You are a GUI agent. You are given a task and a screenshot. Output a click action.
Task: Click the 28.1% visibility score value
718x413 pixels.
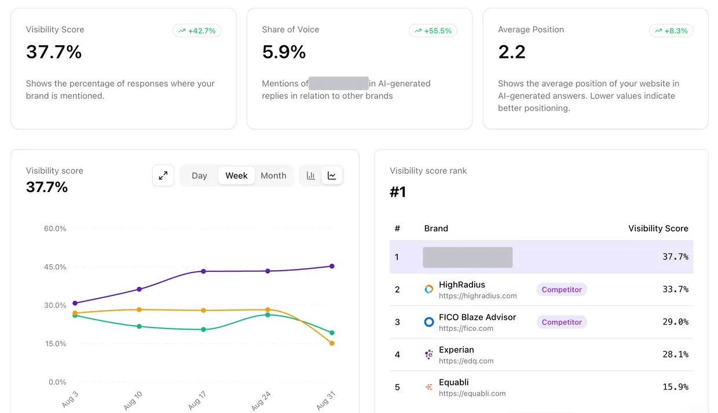click(675, 354)
